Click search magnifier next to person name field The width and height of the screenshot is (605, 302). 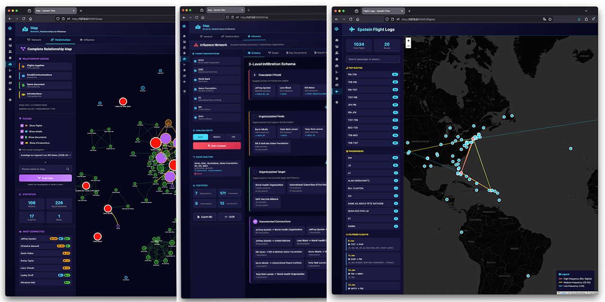coord(68,169)
